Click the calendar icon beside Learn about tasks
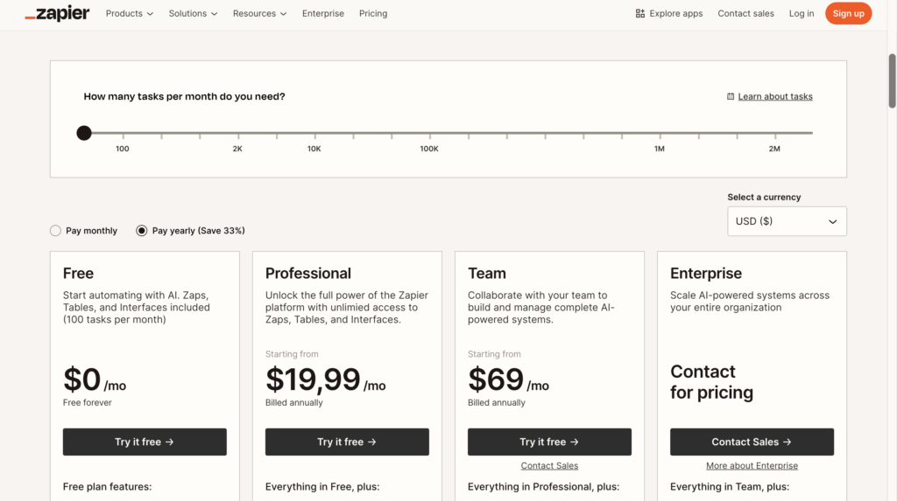Screen dimensions: 897x501 [x=731, y=96]
